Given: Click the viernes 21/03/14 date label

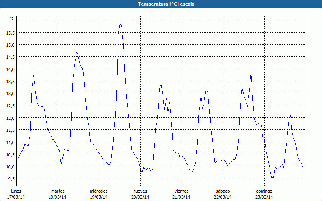Looking at the screenshot, I should click(182, 194).
